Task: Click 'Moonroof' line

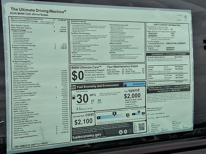Action: click(17, 98)
